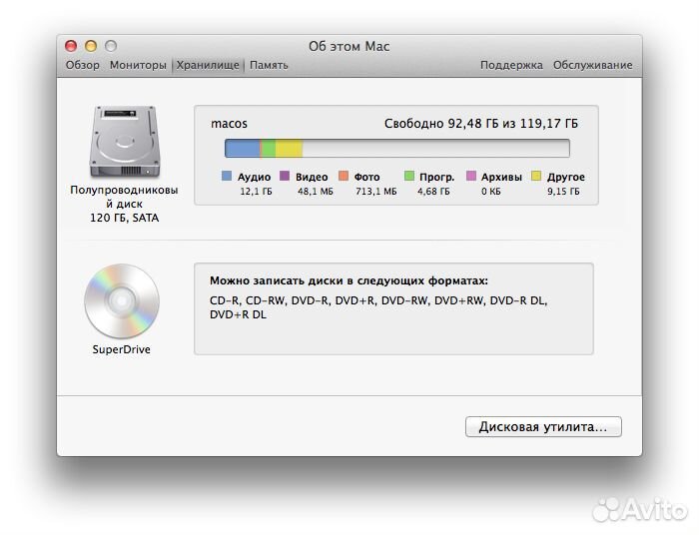Click the 713,1 МБ photo value
Screen dimensions: 699x535
click(375, 192)
